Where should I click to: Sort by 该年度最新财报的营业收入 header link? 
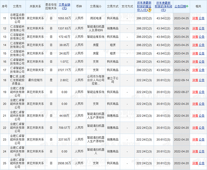pos(144,7)
